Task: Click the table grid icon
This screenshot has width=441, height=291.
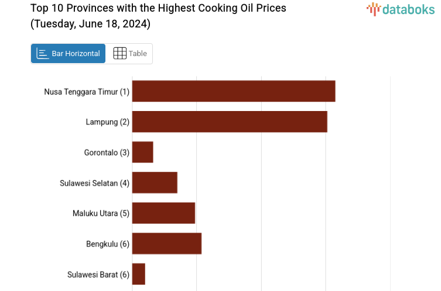Action: 119,54
